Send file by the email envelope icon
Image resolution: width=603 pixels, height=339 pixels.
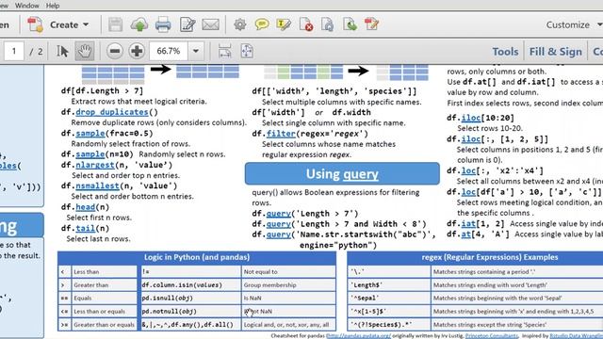210,24
